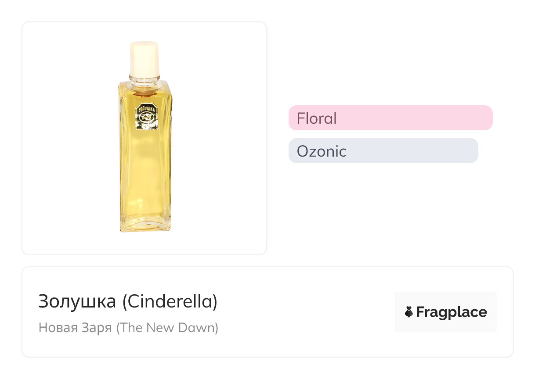The width and height of the screenshot is (535, 379).
Task: Click the glass base of the bottle
Action: click(145, 224)
